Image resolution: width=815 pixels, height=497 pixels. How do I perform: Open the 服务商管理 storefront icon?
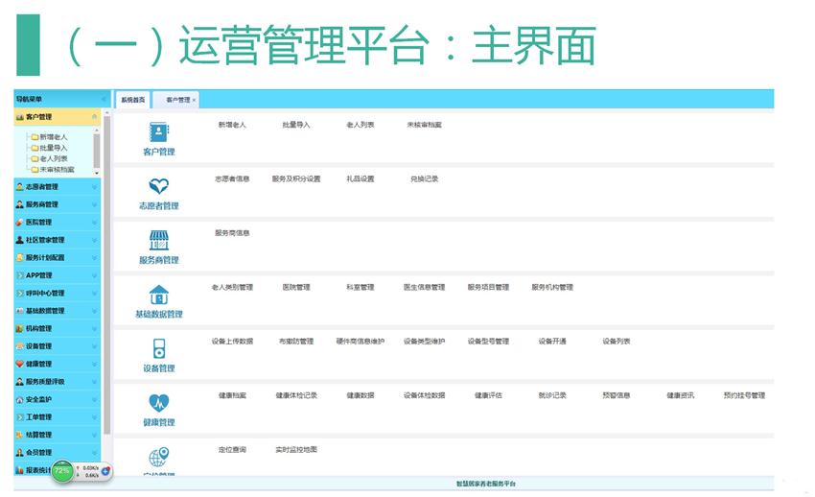coord(158,240)
